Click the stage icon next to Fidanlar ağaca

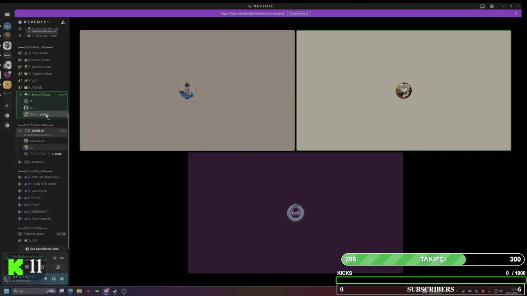click(x=20, y=234)
